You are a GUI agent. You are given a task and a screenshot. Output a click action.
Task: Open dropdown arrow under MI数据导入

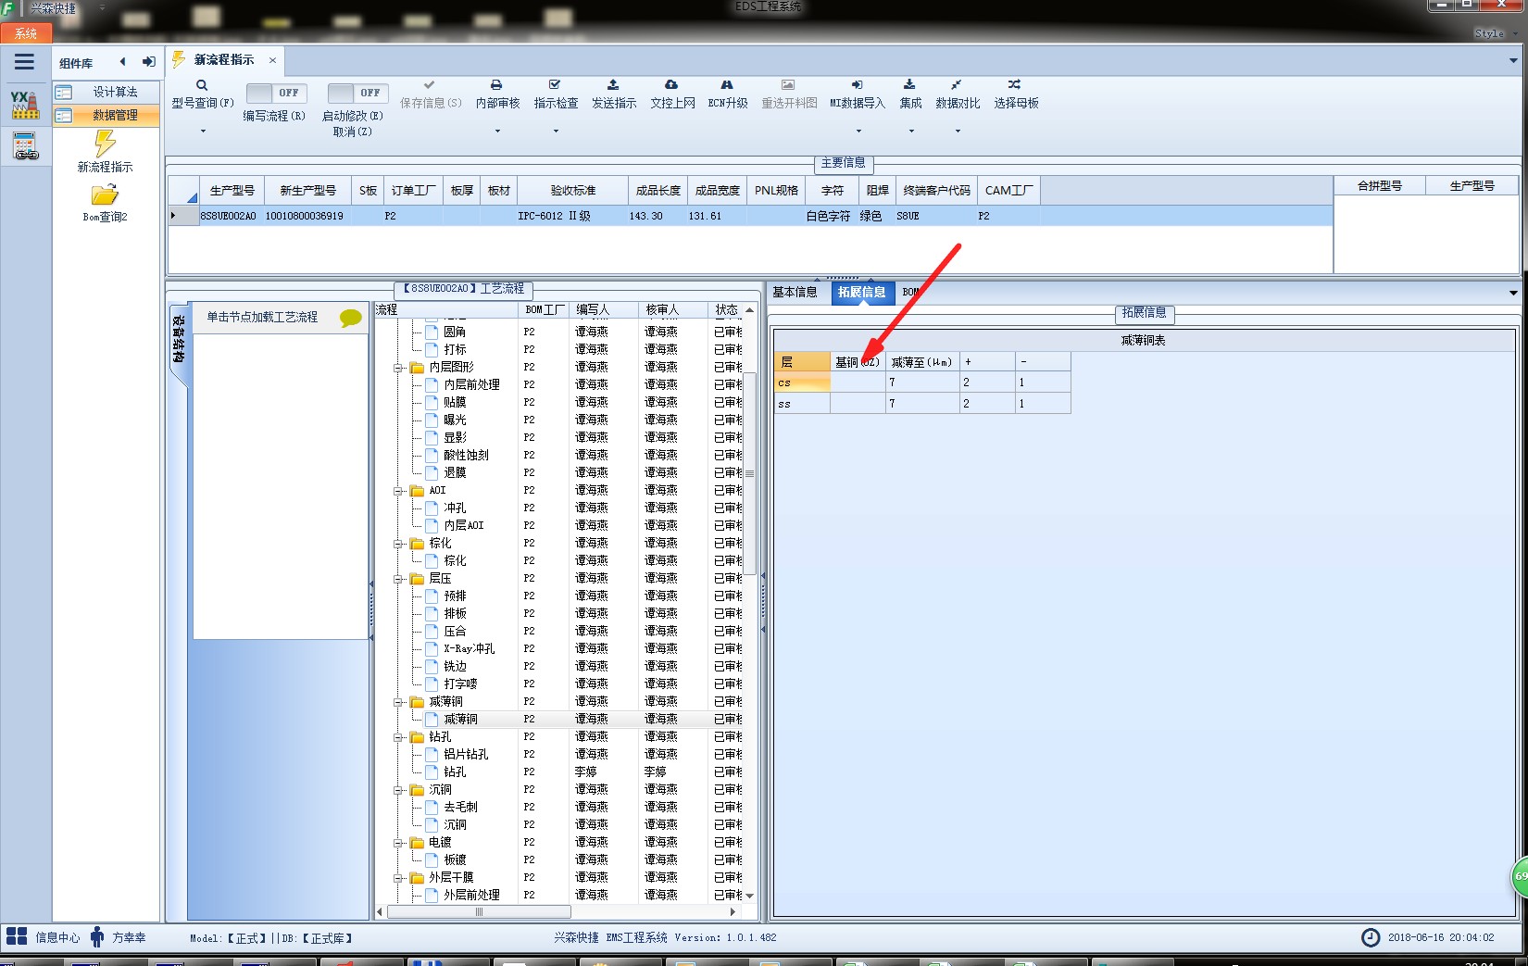(858, 131)
